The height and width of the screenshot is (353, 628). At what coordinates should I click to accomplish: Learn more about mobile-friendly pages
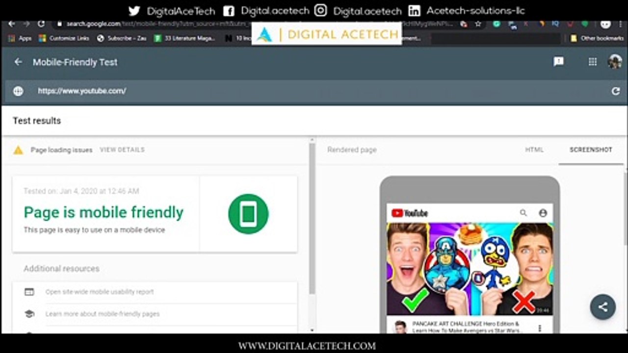[x=103, y=314]
